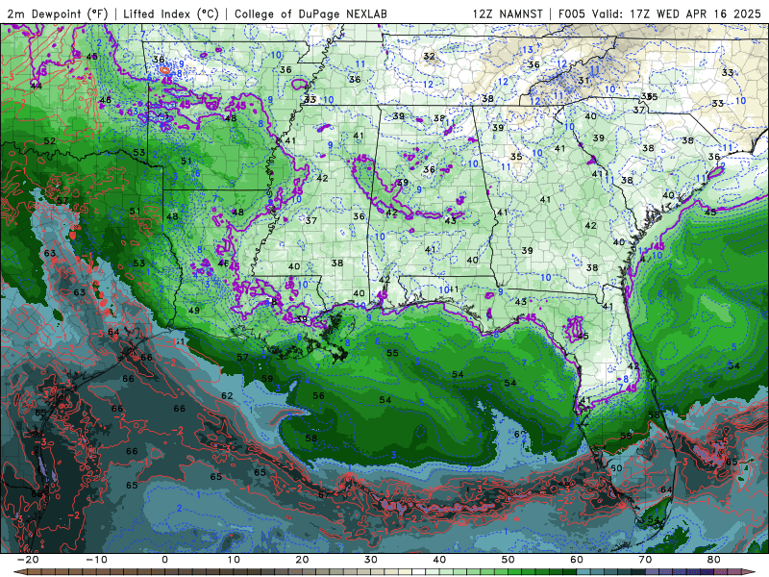Click the black "49" dewpoint value on the map
Screen dimensions: 769x577
click(194, 310)
